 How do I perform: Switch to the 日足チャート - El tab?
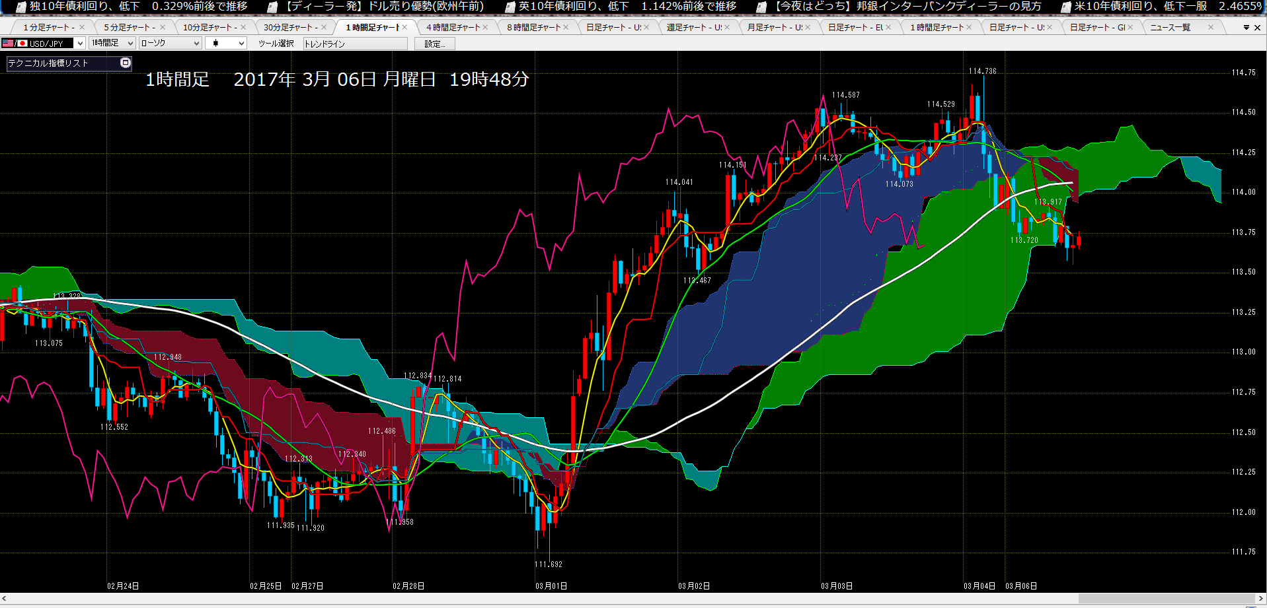(x=855, y=28)
